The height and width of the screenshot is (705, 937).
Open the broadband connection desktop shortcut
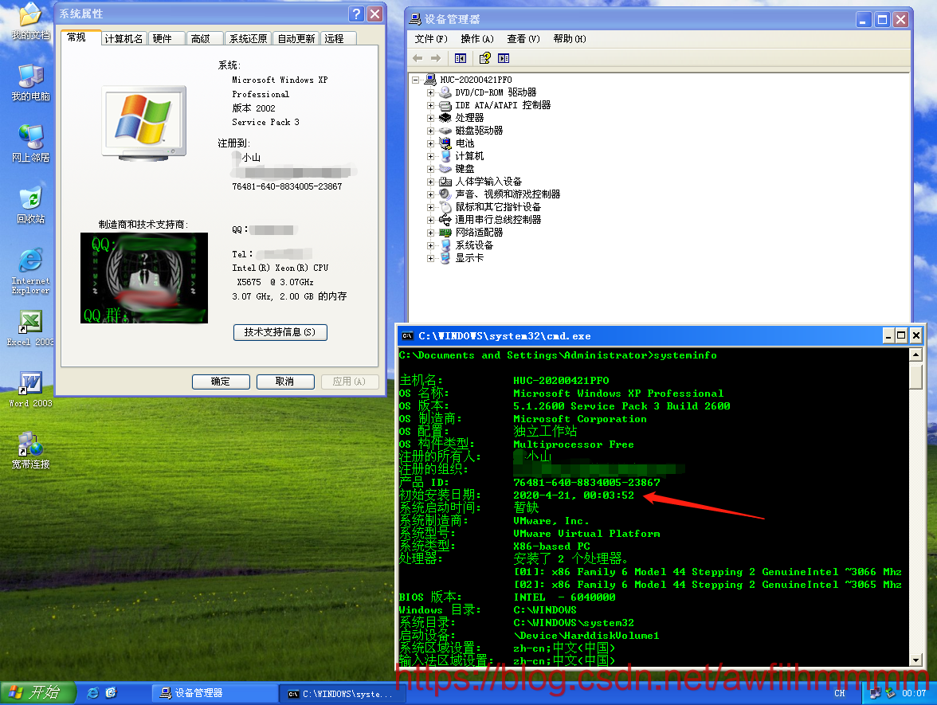30,450
